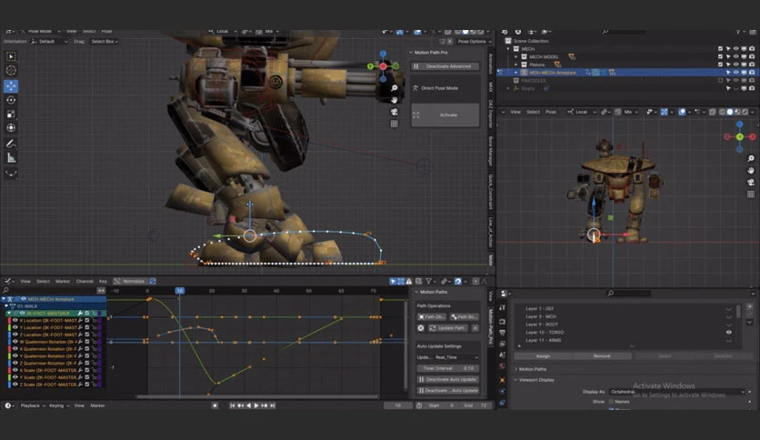Open the Orientation Default dropdown
Screen dimensions: 760x440
coord(49,42)
